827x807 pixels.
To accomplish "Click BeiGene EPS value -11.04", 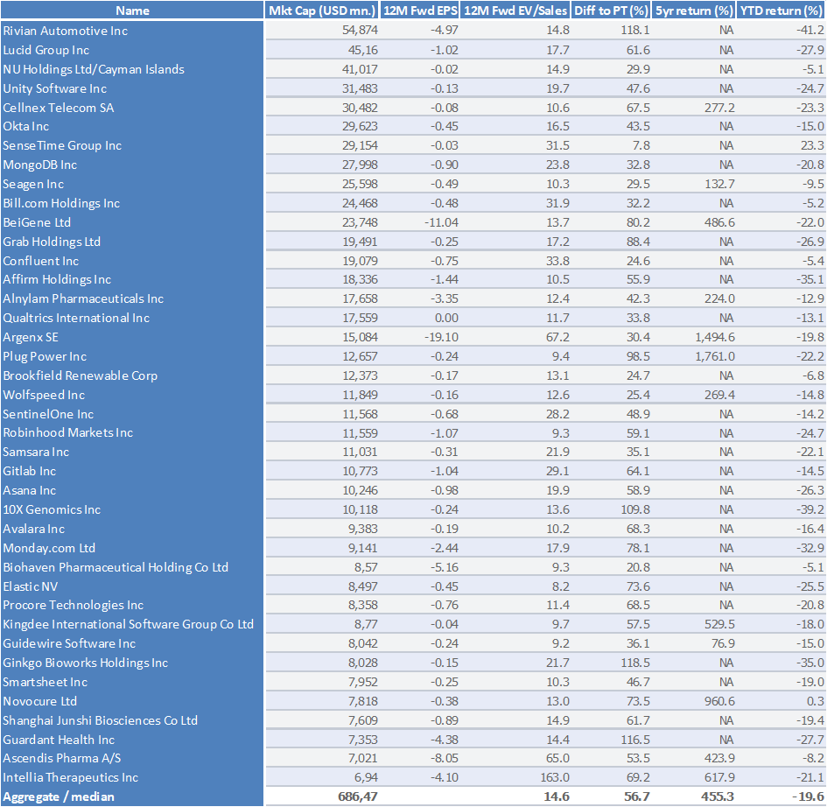I will click(441, 222).
